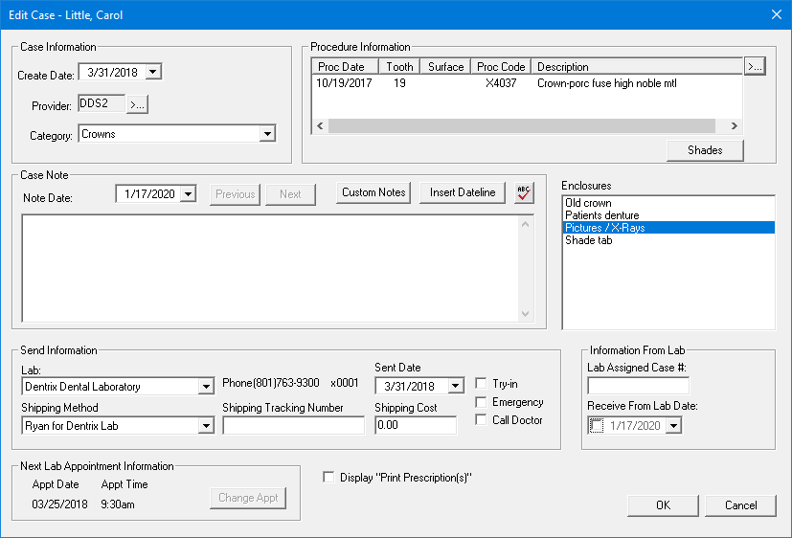Screen dimensions: 792x538
Task: Click the spell check ABC icon
Action: (x=524, y=192)
